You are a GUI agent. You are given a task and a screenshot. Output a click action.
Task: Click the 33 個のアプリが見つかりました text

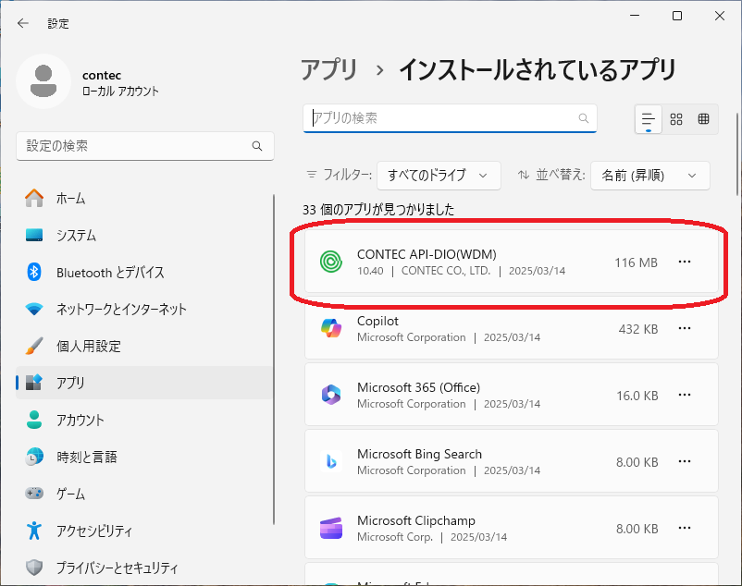[x=378, y=210]
